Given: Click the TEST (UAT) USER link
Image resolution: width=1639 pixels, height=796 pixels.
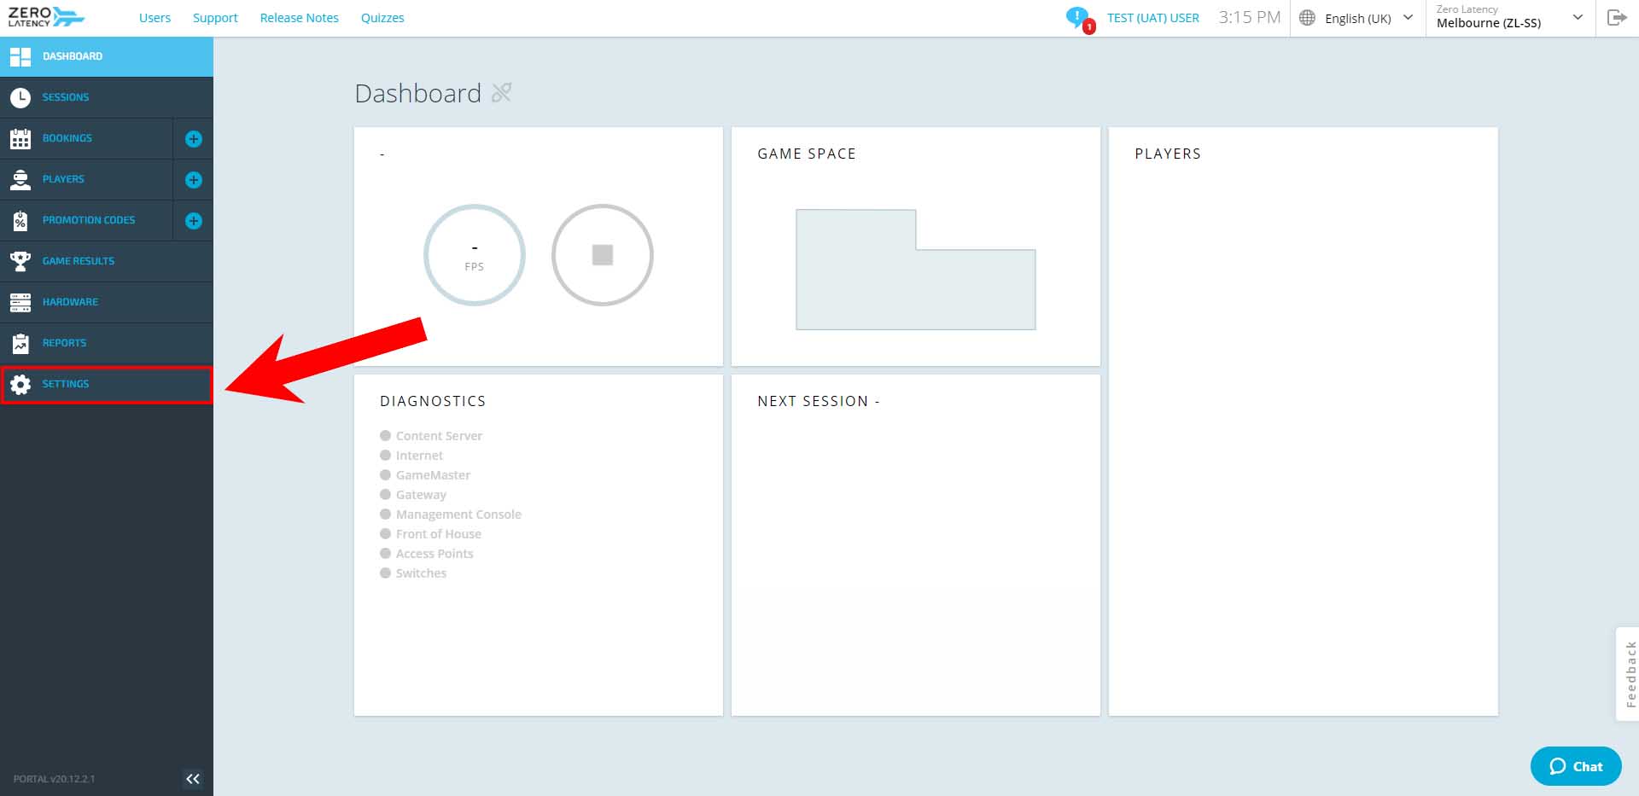Looking at the screenshot, I should coord(1153,18).
